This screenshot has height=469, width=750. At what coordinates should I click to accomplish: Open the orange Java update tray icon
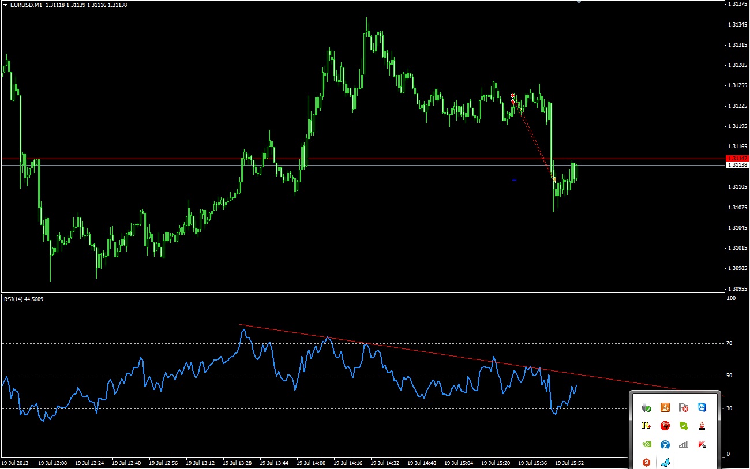tap(665, 408)
